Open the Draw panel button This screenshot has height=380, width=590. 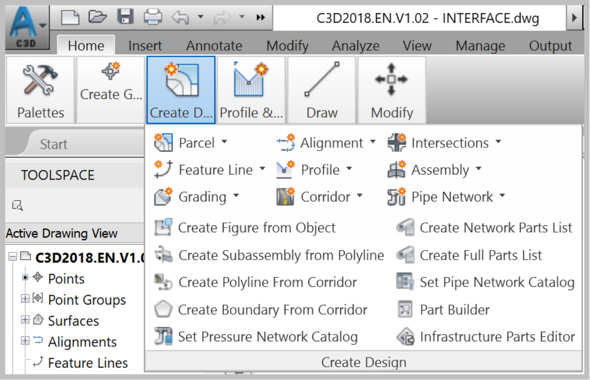coord(322,90)
